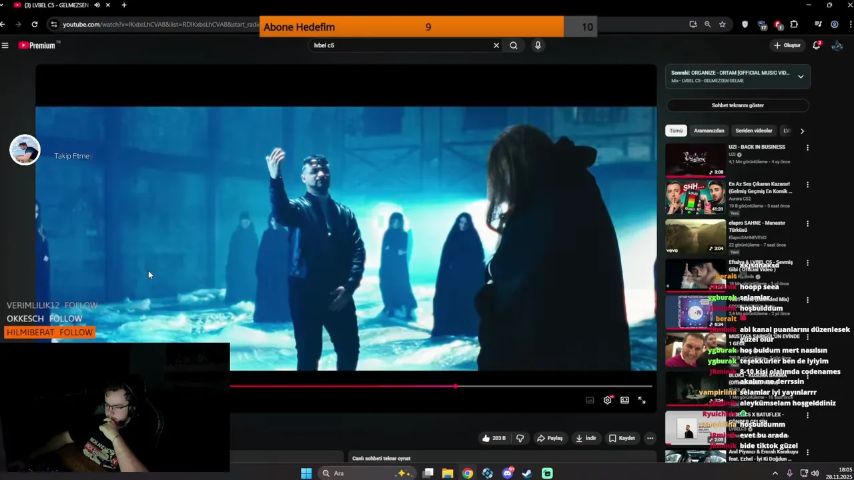Screen dimensions: 854x480
Task: Open more actions beside Kaydet
Action: click(x=650, y=438)
